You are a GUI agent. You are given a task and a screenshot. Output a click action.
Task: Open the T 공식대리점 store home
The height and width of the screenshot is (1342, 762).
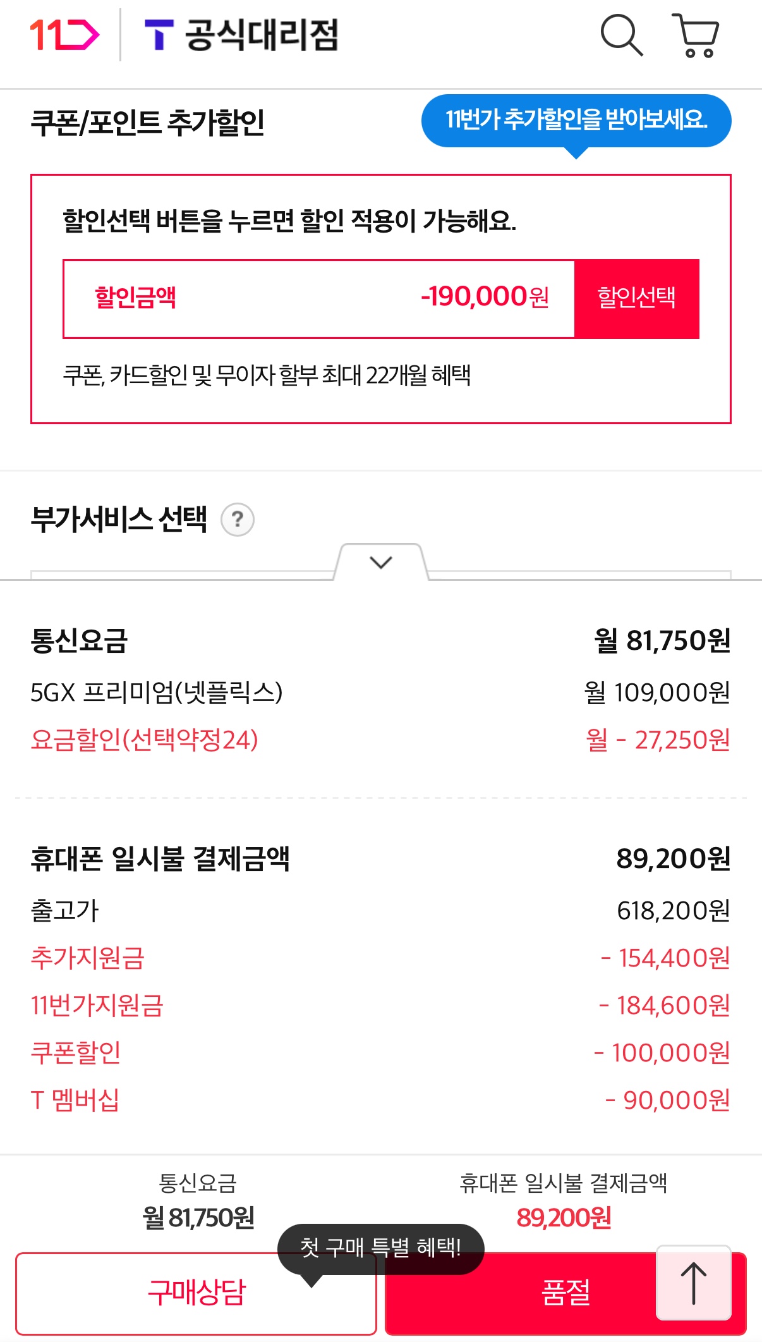(241, 35)
